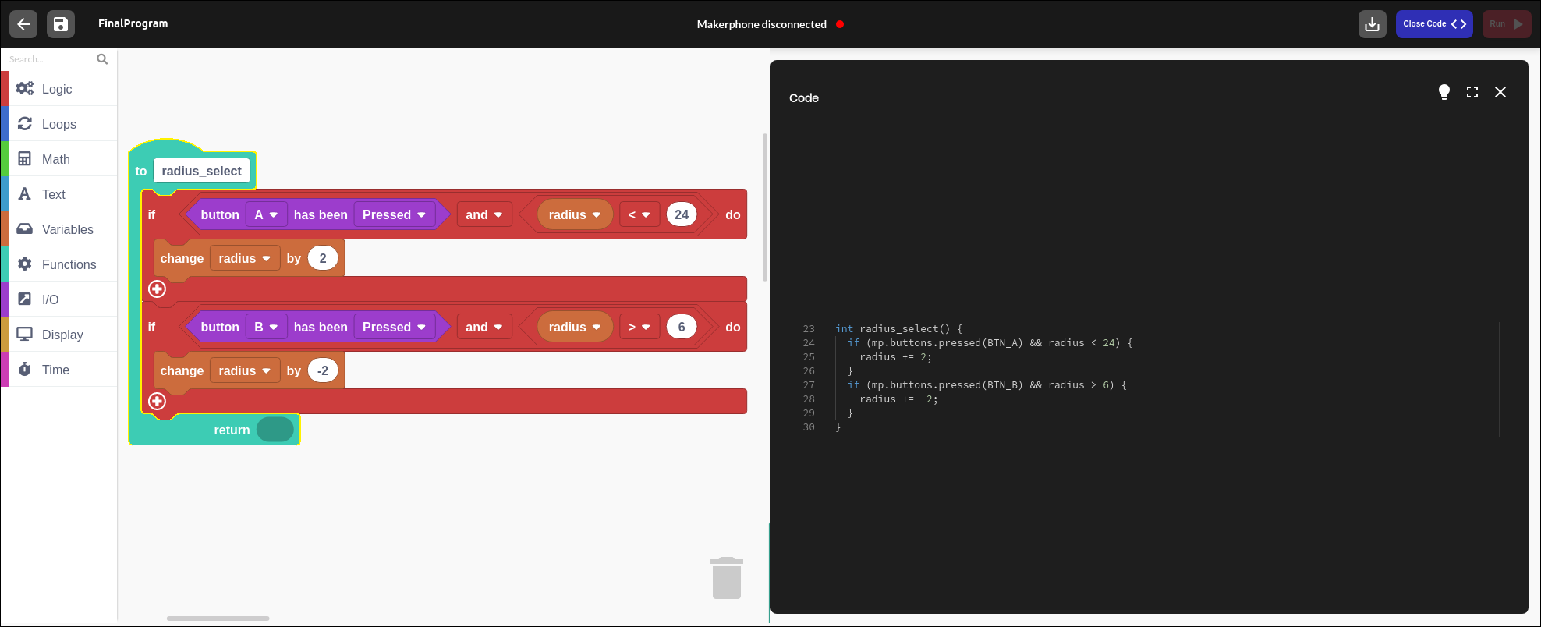This screenshot has height=627, width=1541.
Task: Click the workspace horizontal scrollbar
Action: pos(218,618)
